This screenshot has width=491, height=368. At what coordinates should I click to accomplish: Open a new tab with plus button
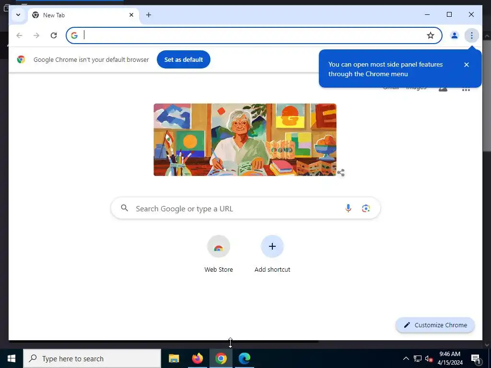pyautogui.click(x=149, y=15)
